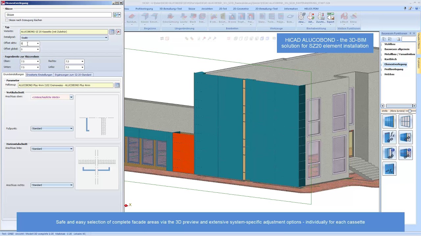Open the Skizze ribbon tab

click(192, 9)
